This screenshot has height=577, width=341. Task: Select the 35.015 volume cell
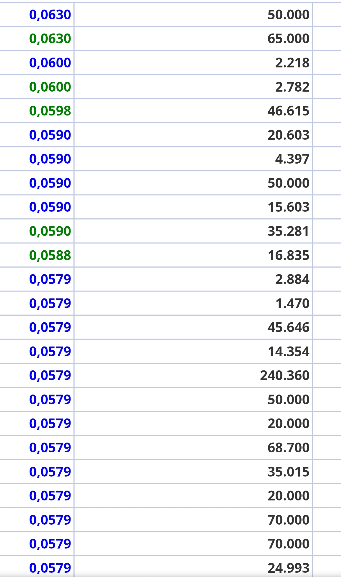(x=288, y=472)
